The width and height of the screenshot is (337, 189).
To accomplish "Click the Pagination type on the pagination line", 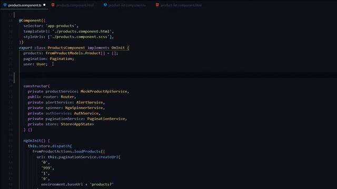I will point(61,58).
